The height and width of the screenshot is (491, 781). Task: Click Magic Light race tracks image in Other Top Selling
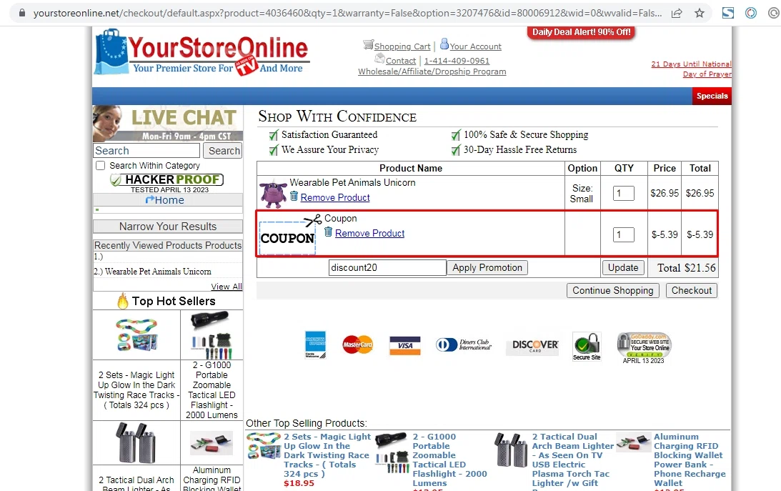point(264,446)
